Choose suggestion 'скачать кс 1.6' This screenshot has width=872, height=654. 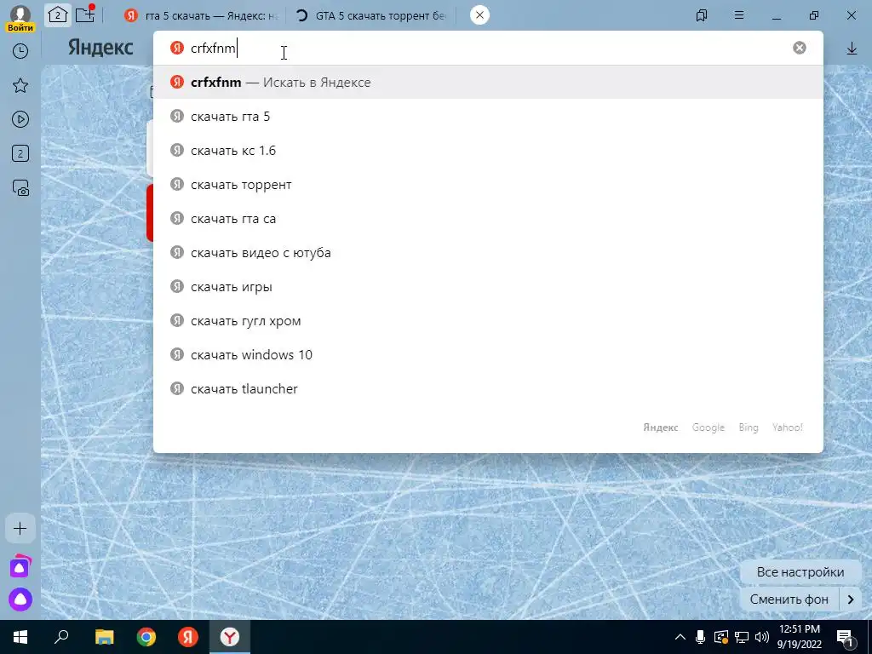pyautogui.click(x=488, y=151)
